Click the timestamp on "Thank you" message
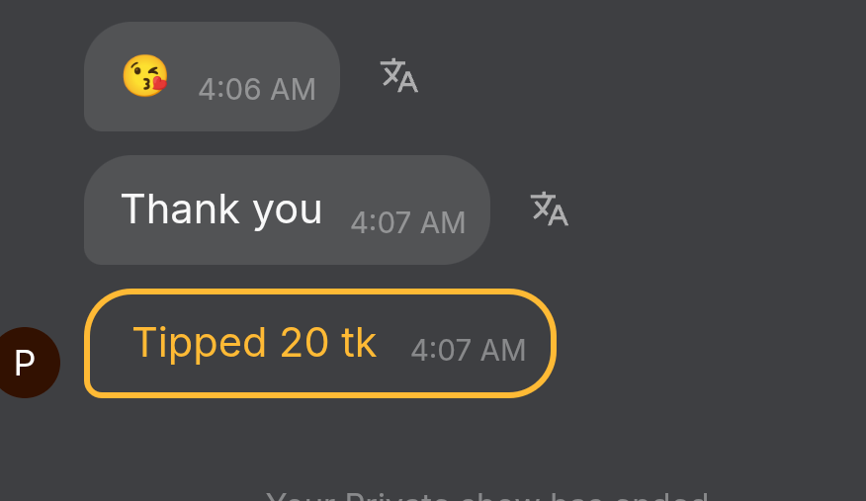Image resolution: width=866 pixels, height=501 pixels. (x=407, y=222)
